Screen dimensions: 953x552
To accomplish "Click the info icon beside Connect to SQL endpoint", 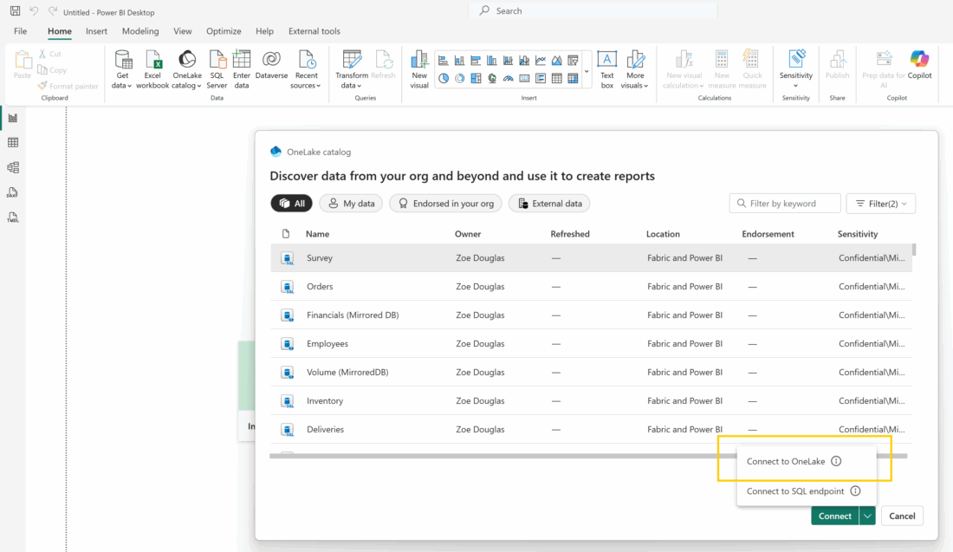I will pyautogui.click(x=855, y=490).
